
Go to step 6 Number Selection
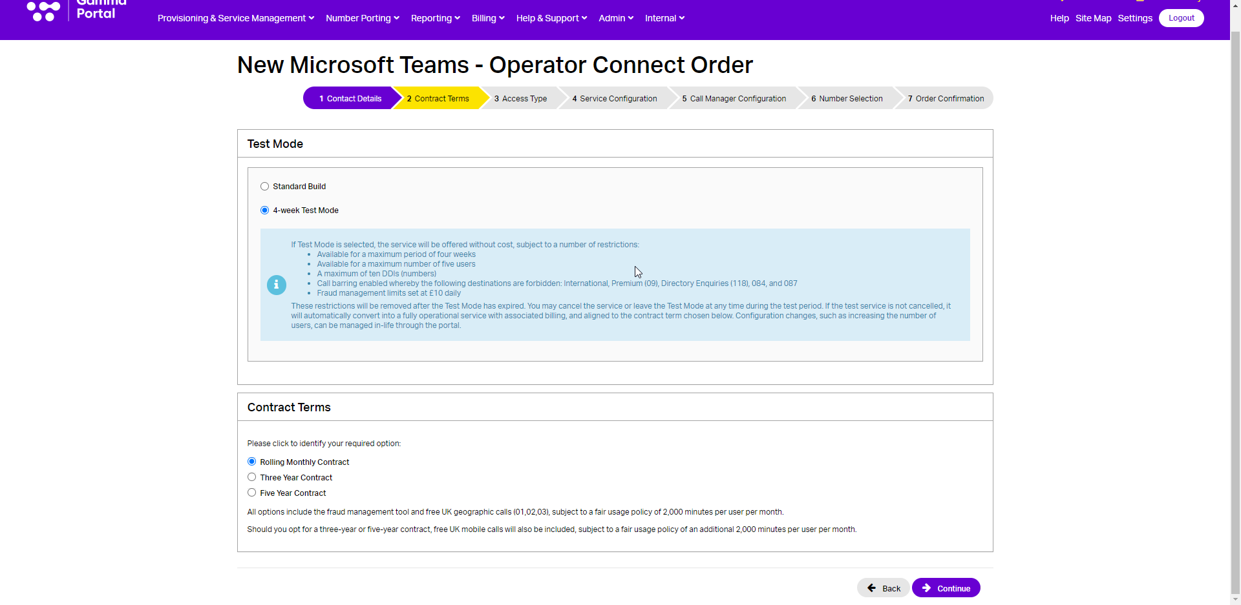pyautogui.click(x=847, y=98)
